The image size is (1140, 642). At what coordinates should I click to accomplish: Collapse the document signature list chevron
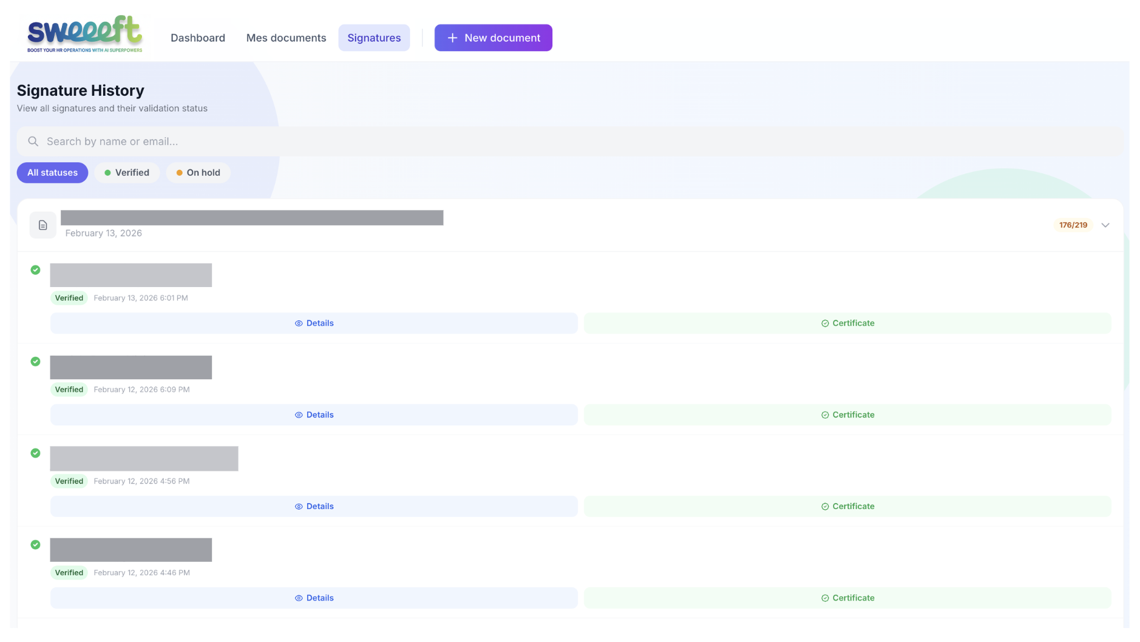1105,225
